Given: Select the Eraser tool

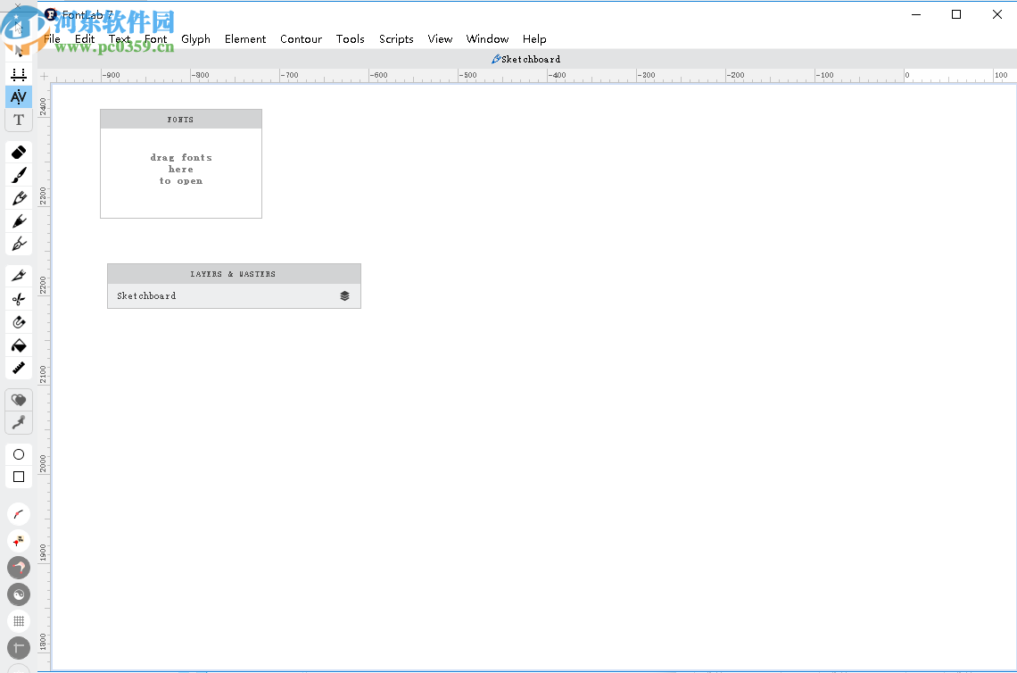Looking at the screenshot, I should (x=19, y=153).
